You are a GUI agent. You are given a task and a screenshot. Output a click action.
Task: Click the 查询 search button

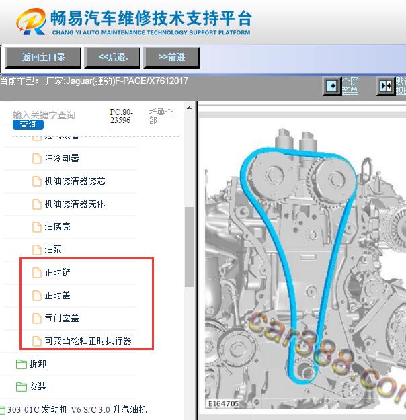click(28, 124)
